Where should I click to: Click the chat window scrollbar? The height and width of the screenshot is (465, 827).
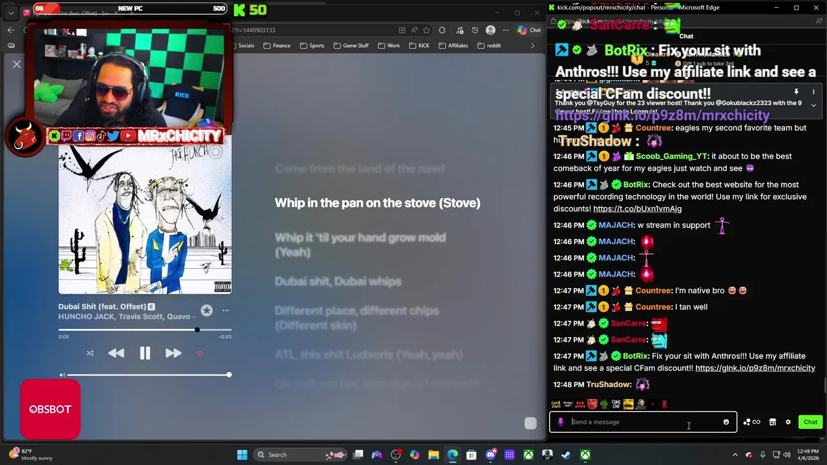click(x=824, y=385)
